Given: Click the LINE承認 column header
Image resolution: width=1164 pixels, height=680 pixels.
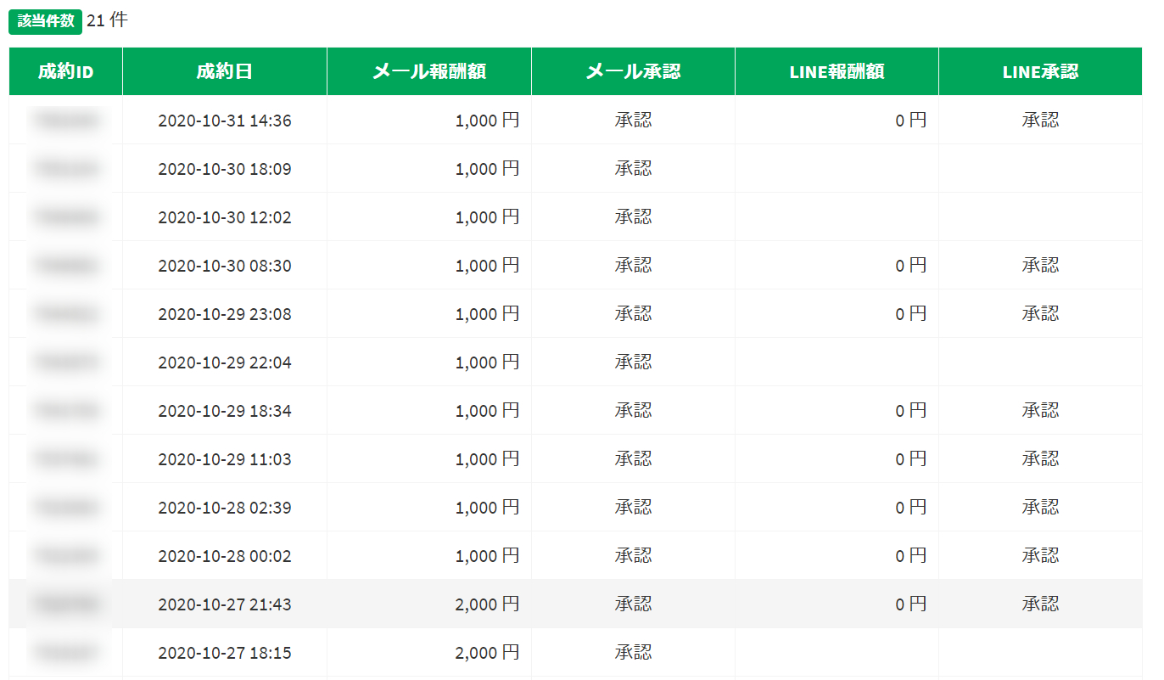Looking at the screenshot, I should [1040, 71].
